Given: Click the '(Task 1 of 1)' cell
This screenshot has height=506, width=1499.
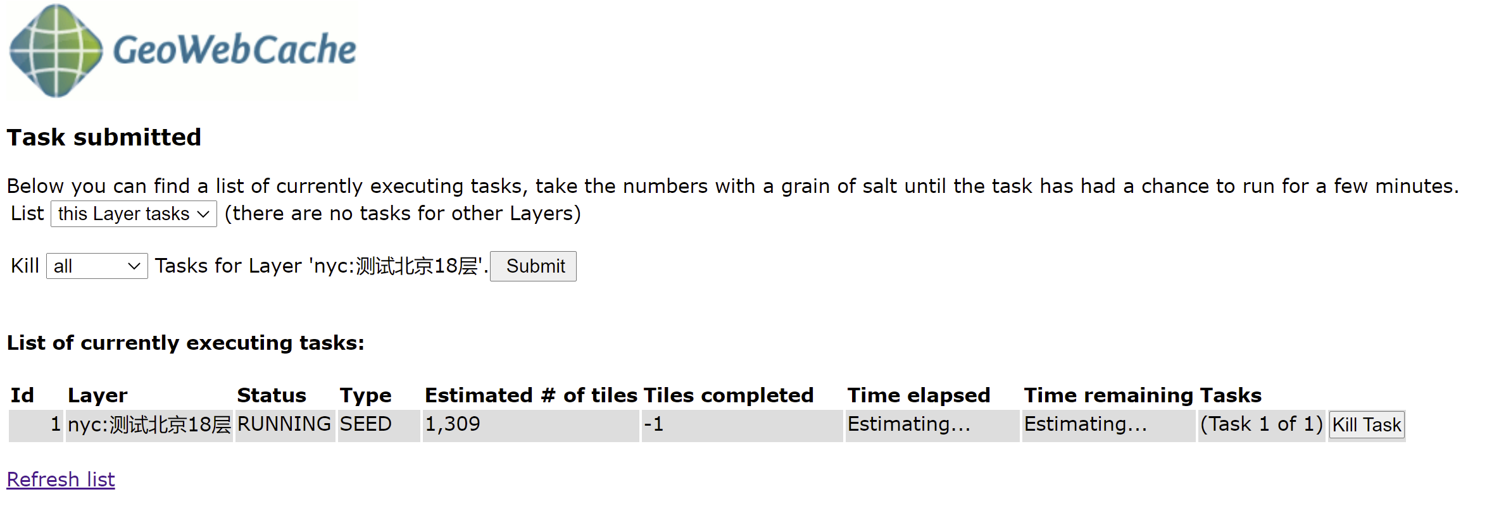Looking at the screenshot, I should coord(1261,424).
